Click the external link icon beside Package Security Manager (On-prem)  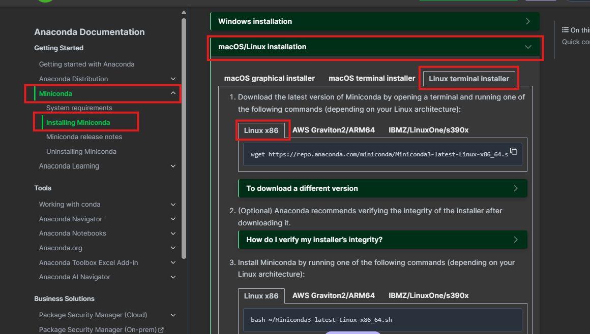coord(161,330)
